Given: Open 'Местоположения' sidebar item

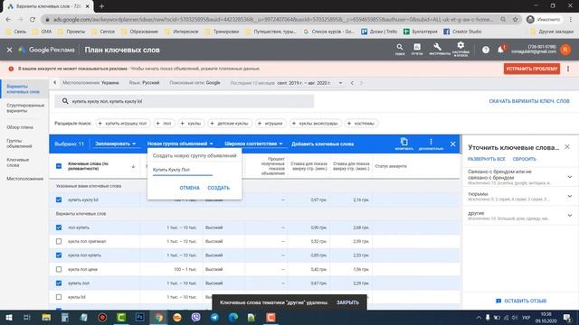Looking at the screenshot, I should tap(24, 179).
